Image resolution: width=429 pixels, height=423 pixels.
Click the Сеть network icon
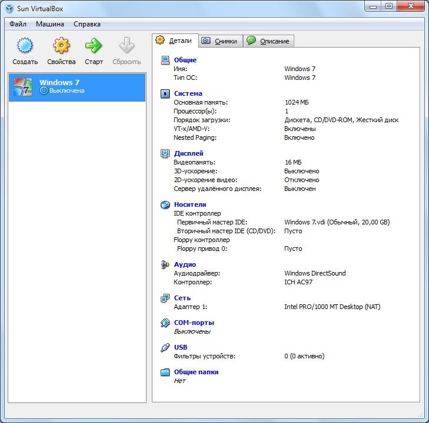165,298
